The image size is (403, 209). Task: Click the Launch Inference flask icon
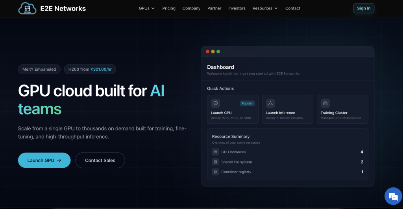pyautogui.click(x=270, y=103)
